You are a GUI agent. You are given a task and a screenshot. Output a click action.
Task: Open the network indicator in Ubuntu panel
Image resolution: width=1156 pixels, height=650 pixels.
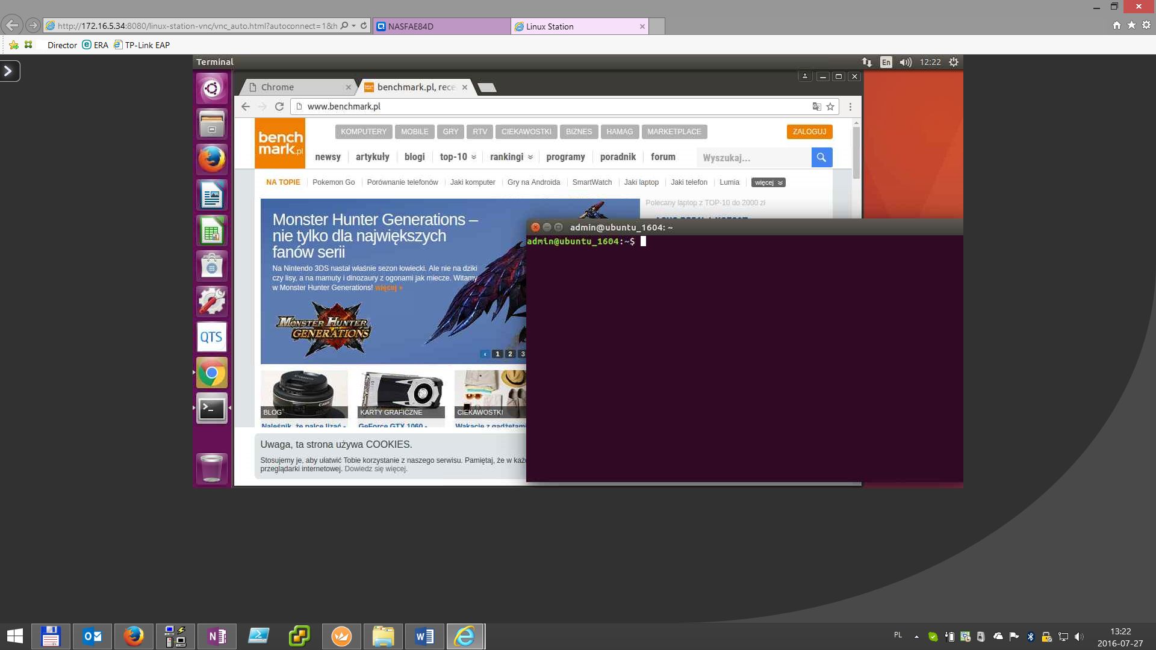pos(866,62)
